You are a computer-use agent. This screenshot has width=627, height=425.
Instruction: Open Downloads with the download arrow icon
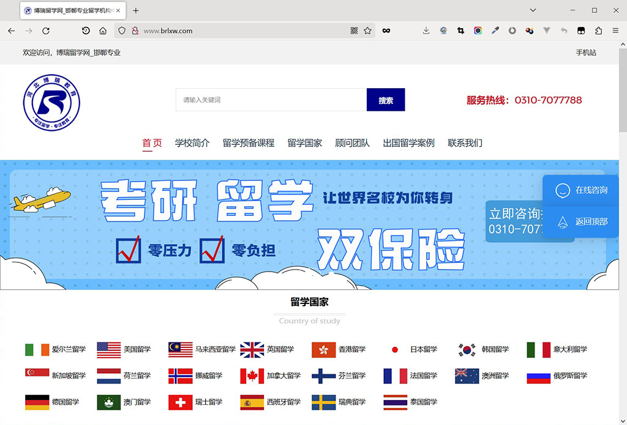(426, 30)
